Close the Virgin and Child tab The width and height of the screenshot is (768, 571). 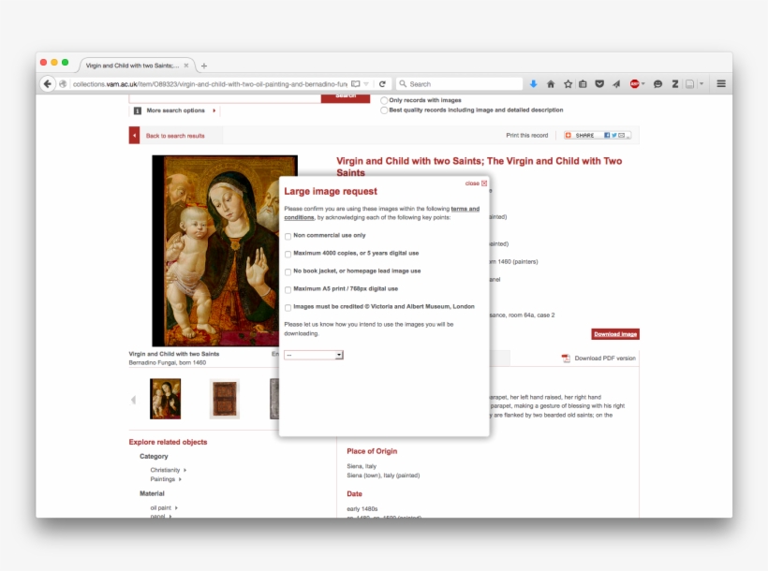coord(186,66)
